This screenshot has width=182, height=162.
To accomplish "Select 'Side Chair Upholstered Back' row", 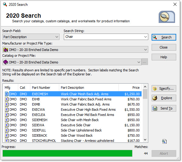I will click(73, 130).
